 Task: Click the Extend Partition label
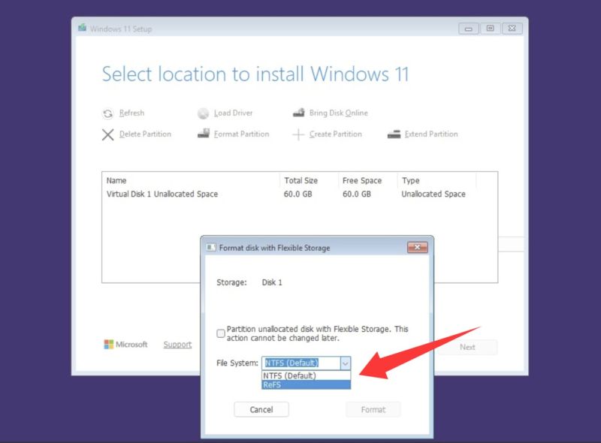tap(431, 134)
